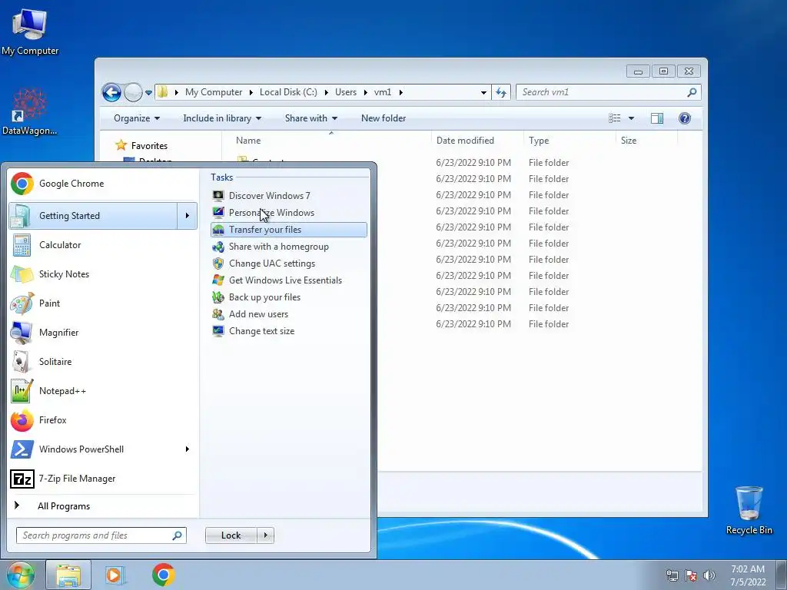Launch Calculator from the Start menu
Screen dimensions: 787x590
tap(103, 245)
